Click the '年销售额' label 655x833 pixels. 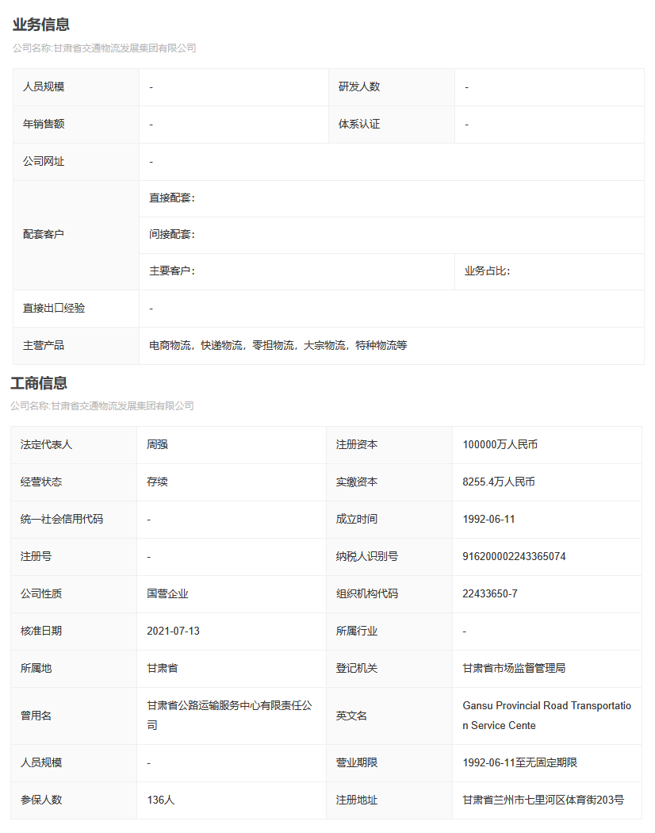(x=44, y=125)
